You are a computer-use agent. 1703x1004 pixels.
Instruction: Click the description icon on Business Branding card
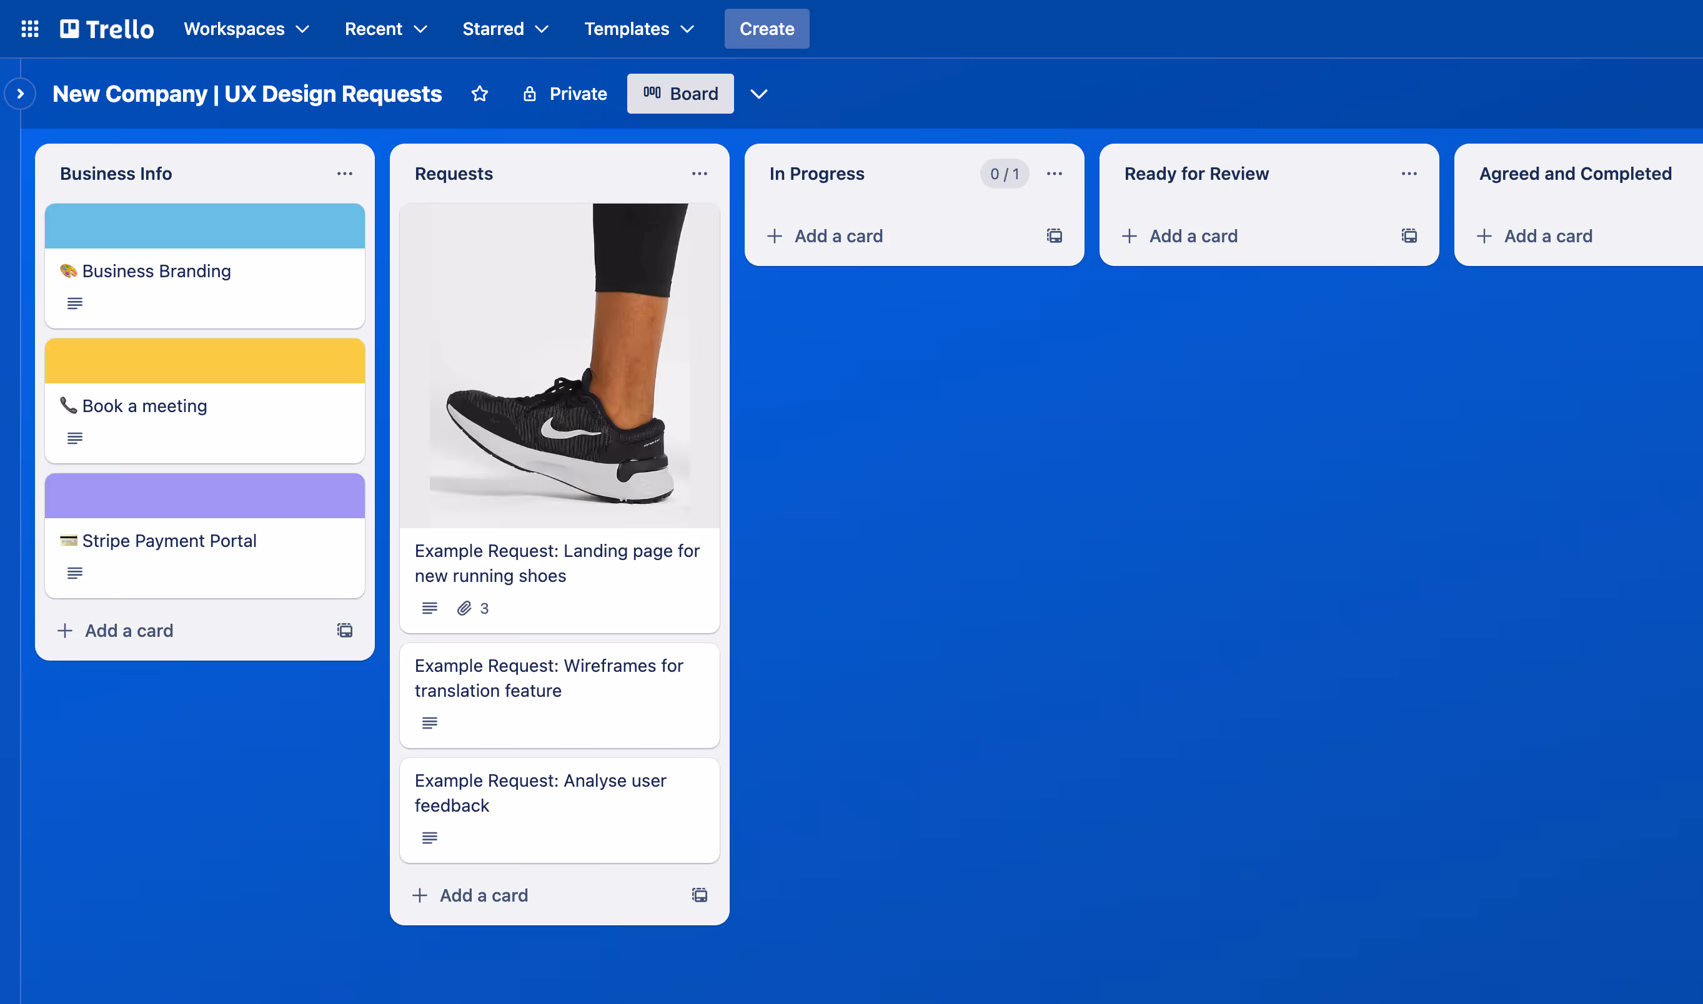click(74, 303)
